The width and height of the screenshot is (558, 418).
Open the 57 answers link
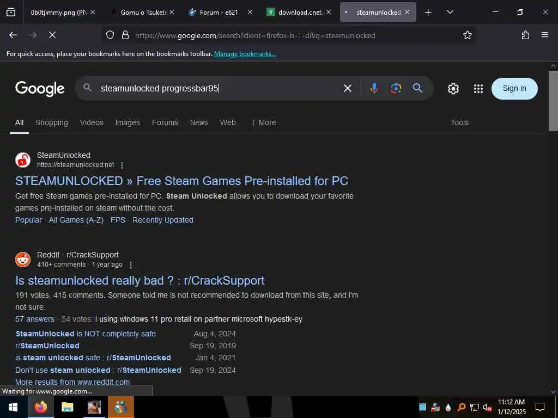pos(35,319)
